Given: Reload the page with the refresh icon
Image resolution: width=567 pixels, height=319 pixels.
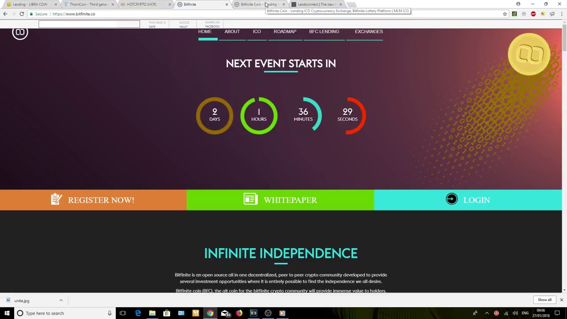Looking at the screenshot, I should 22,14.
